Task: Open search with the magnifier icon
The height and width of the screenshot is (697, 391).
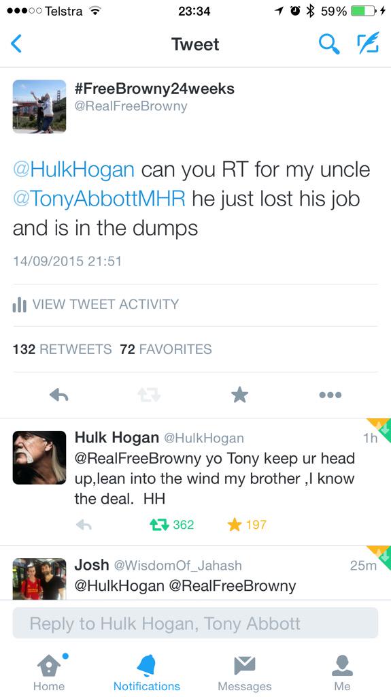Action: [x=329, y=44]
